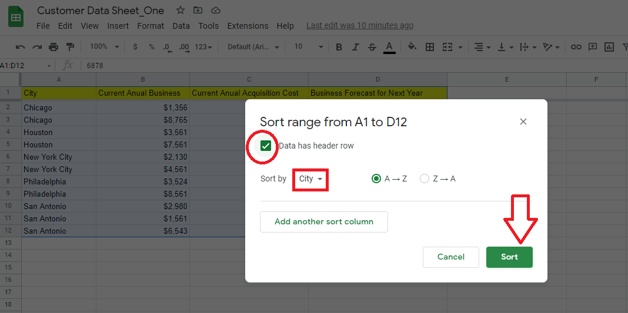Select the paint format roller
This screenshot has height=313, width=628.
71,47
